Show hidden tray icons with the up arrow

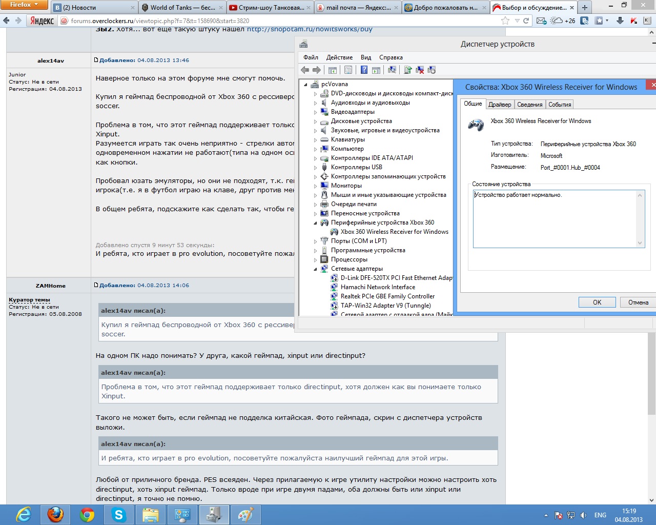click(546, 515)
